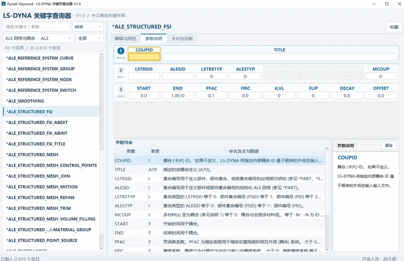Select the START row in parameter table
The image size is (404, 261).
[220, 224]
